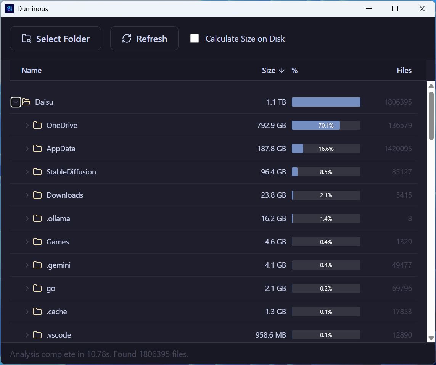This screenshot has height=365, width=436.
Task: Click the folder icon next to Downloads
Action: click(37, 195)
